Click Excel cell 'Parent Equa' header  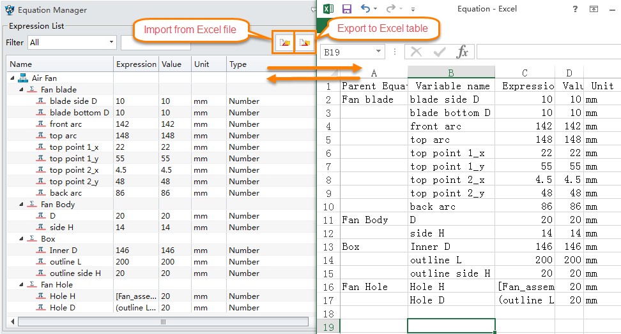(374, 86)
